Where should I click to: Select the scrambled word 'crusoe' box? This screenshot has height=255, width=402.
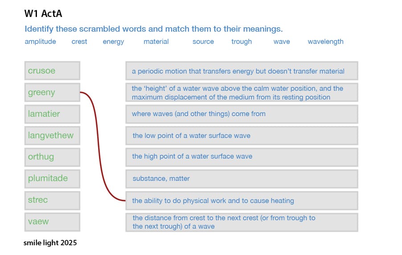[x=52, y=70]
